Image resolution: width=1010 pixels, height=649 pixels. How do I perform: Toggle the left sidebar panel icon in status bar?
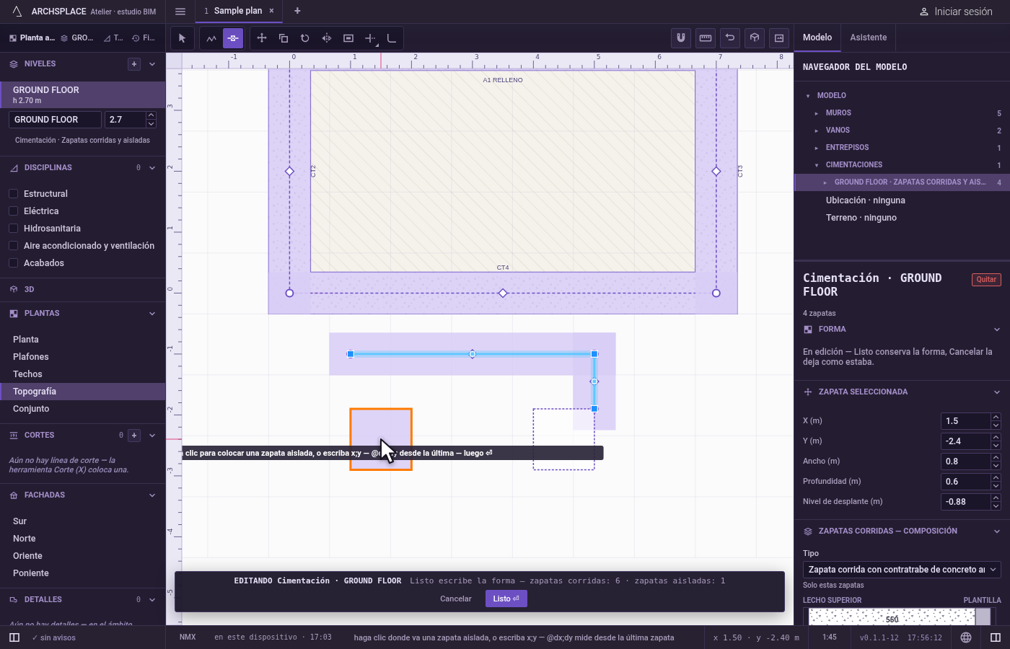(14, 637)
